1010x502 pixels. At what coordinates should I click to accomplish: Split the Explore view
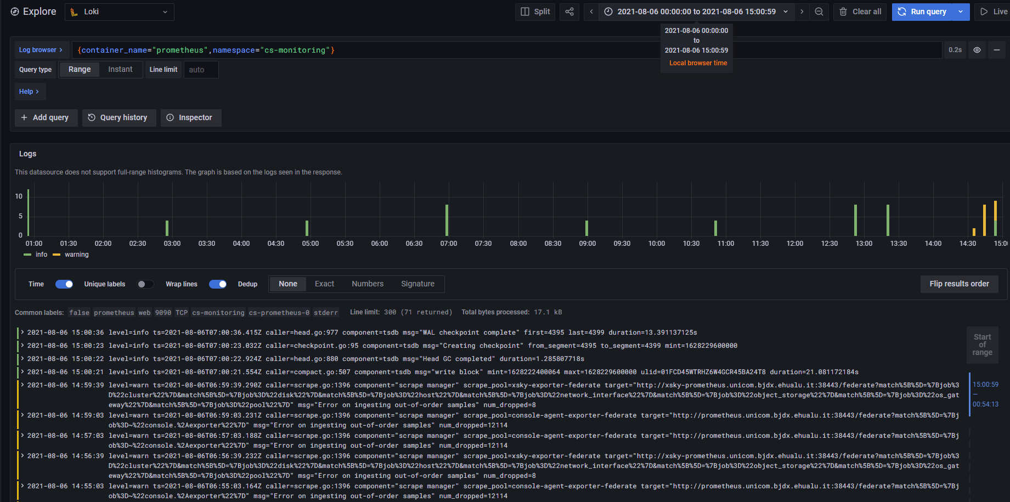[x=535, y=12]
